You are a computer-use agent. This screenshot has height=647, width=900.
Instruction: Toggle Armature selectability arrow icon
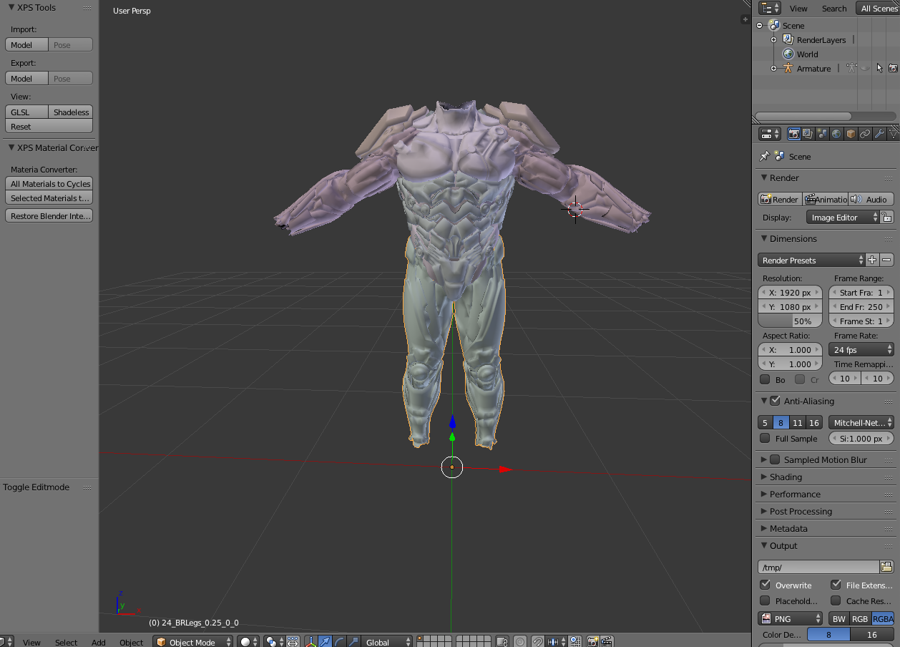point(879,68)
